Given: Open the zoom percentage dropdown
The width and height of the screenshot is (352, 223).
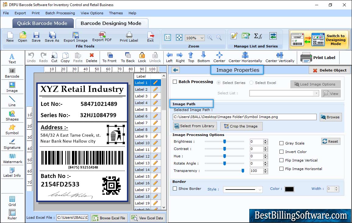Looking at the screenshot, I should [202, 38].
